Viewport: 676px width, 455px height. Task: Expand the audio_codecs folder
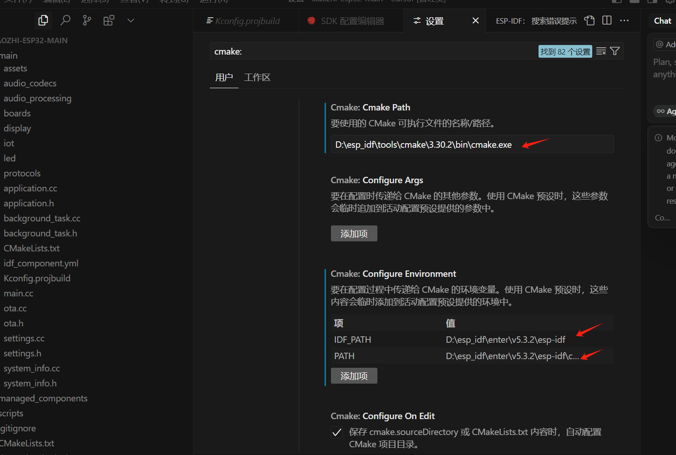[30, 83]
